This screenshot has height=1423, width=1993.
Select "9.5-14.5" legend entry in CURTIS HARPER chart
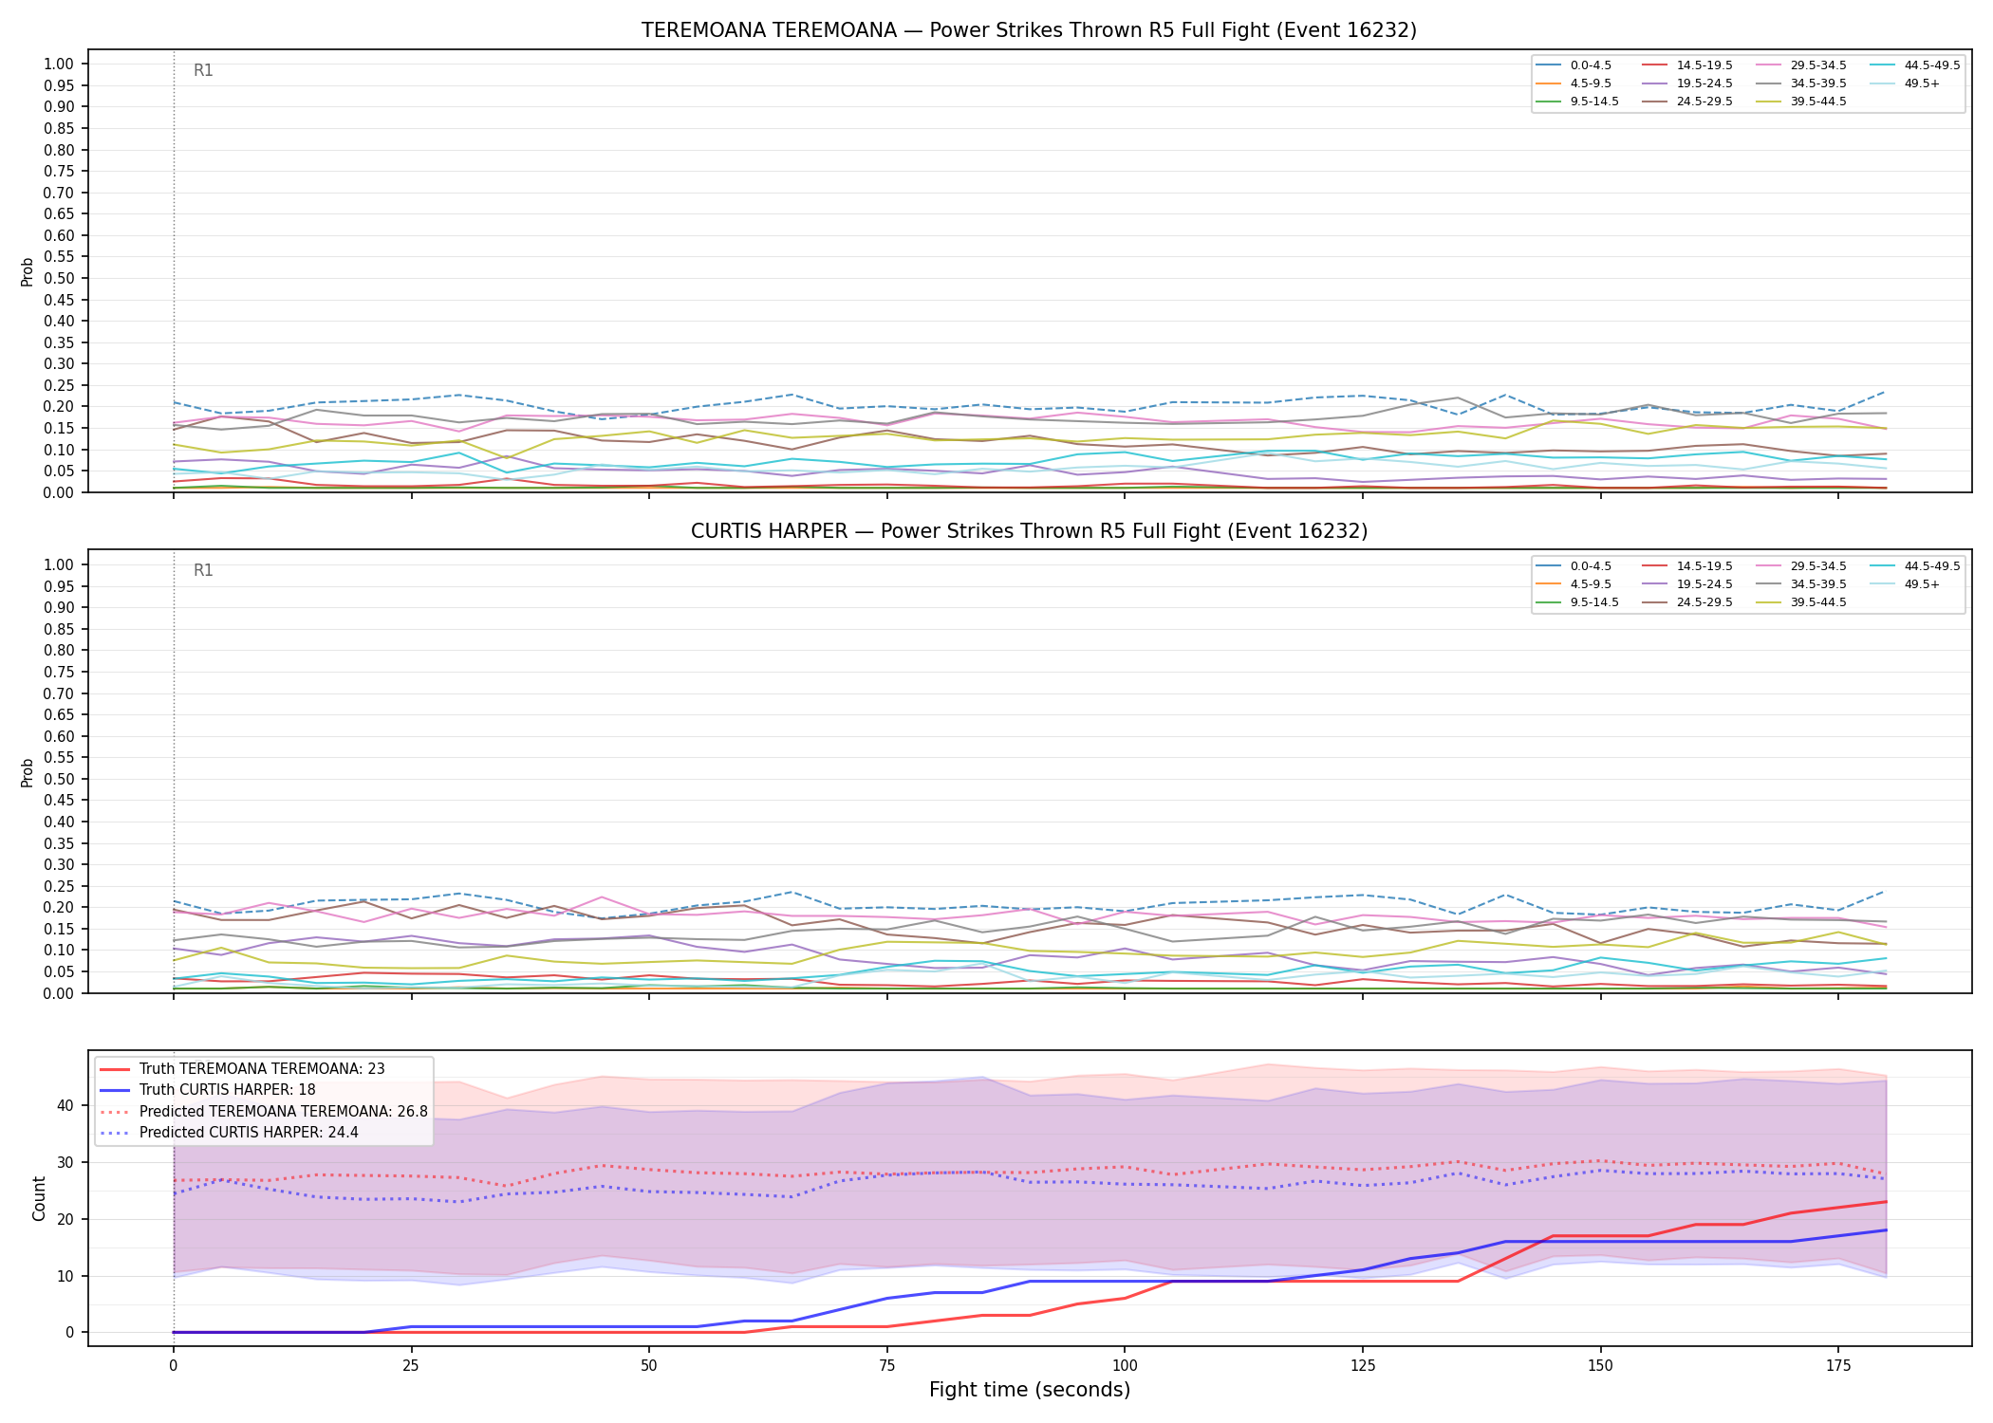point(1577,602)
